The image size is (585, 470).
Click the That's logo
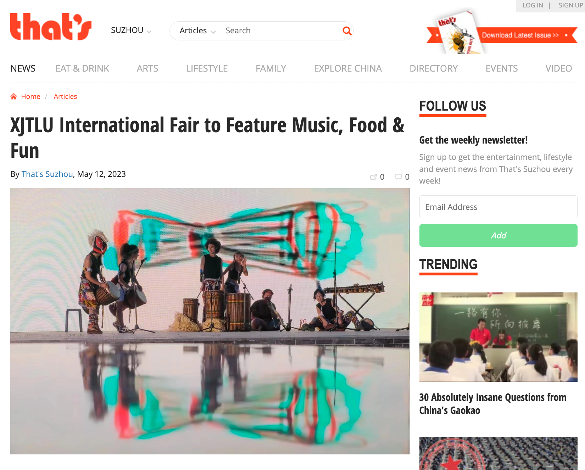coord(51,27)
